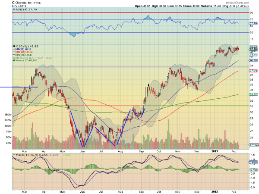Click Sep on the price chart date axis
The width and height of the screenshot is (259, 194).
[142, 151]
